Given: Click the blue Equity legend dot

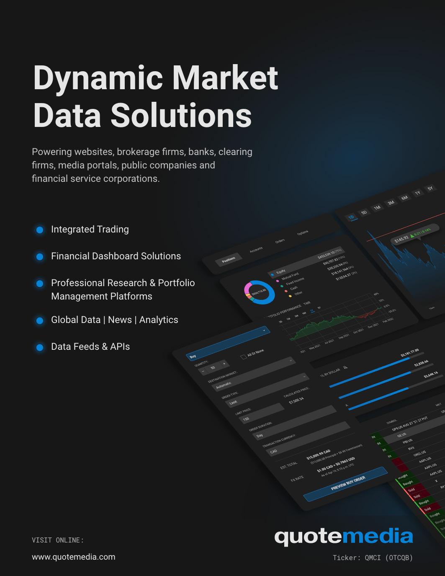Looking at the screenshot, I should (273, 275).
